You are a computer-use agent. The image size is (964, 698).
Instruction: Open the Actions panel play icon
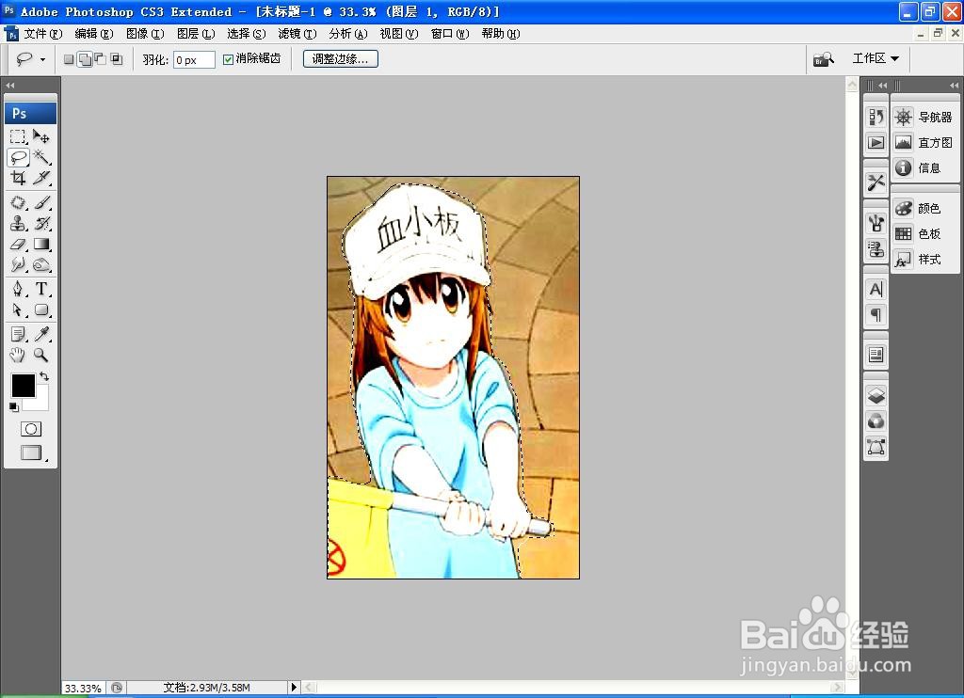click(876, 143)
